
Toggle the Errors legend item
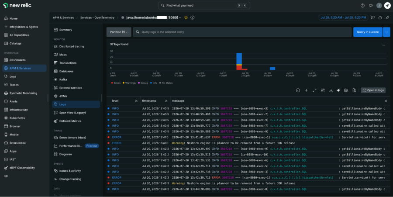pos(116,83)
